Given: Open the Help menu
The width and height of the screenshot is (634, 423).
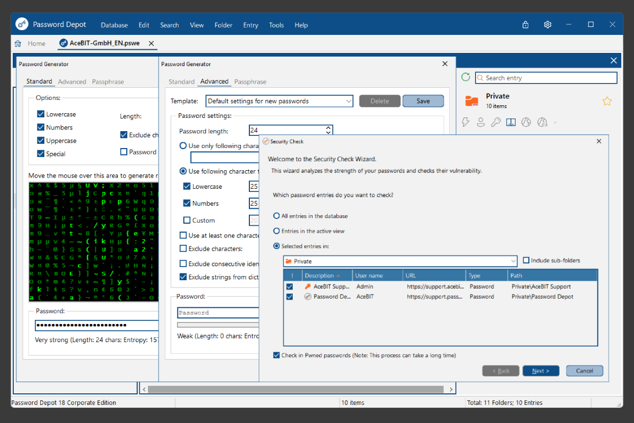Looking at the screenshot, I should click(301, 25).
